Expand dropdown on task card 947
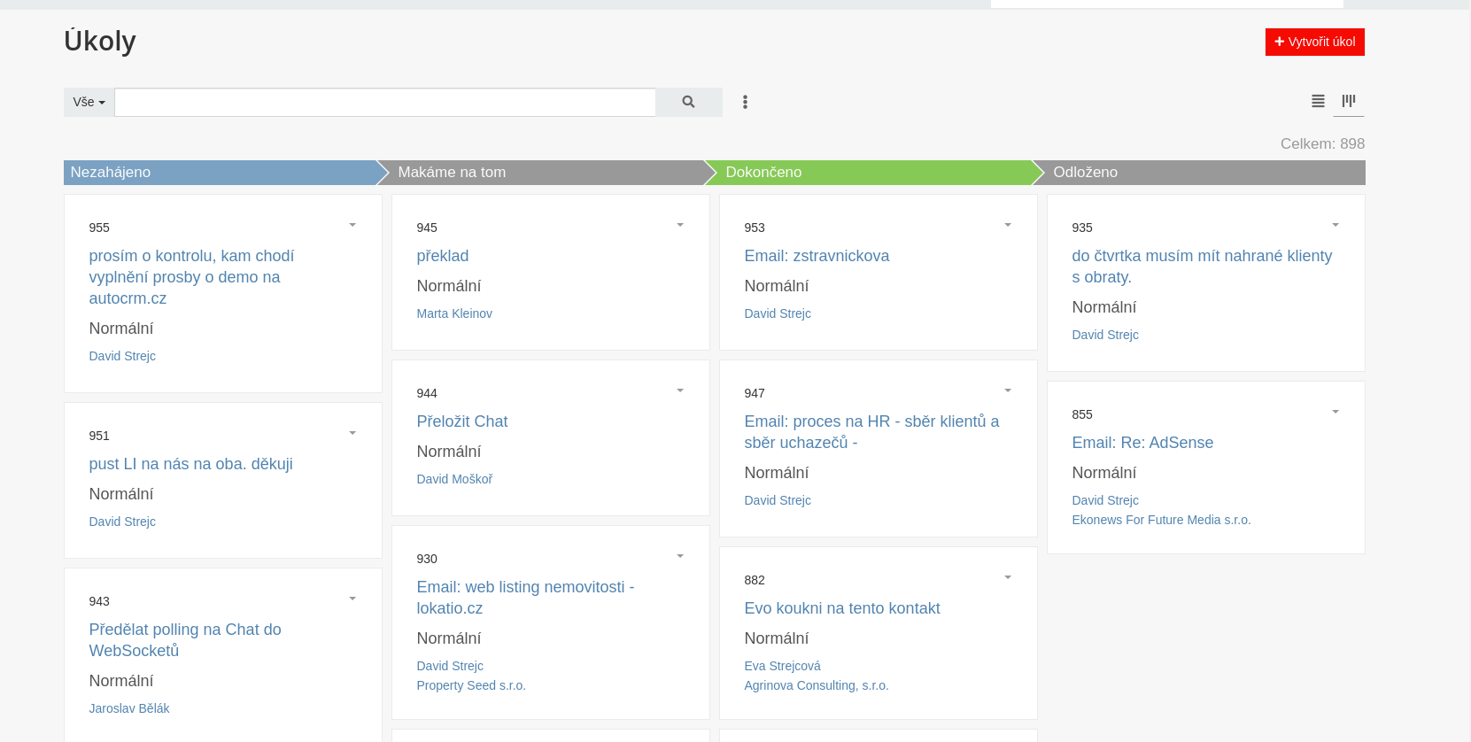The height and width of the screenshot is (742, 1471). 1008,390
